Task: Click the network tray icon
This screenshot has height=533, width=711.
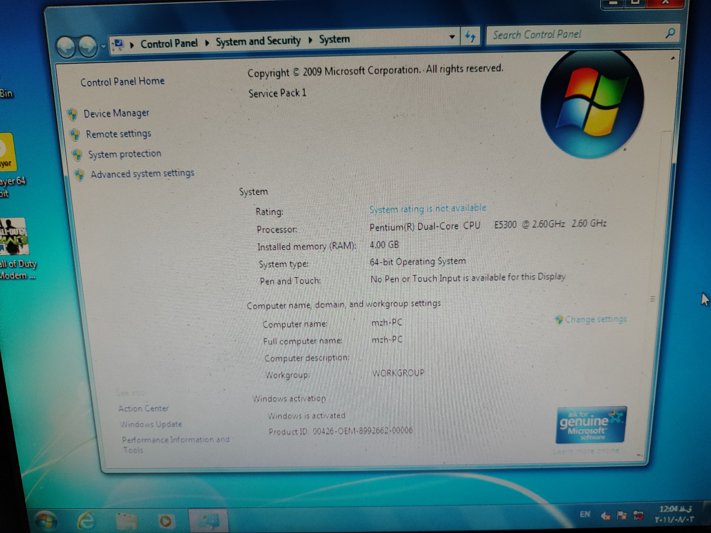Action: pyautogui.click(x=638, y=516)
